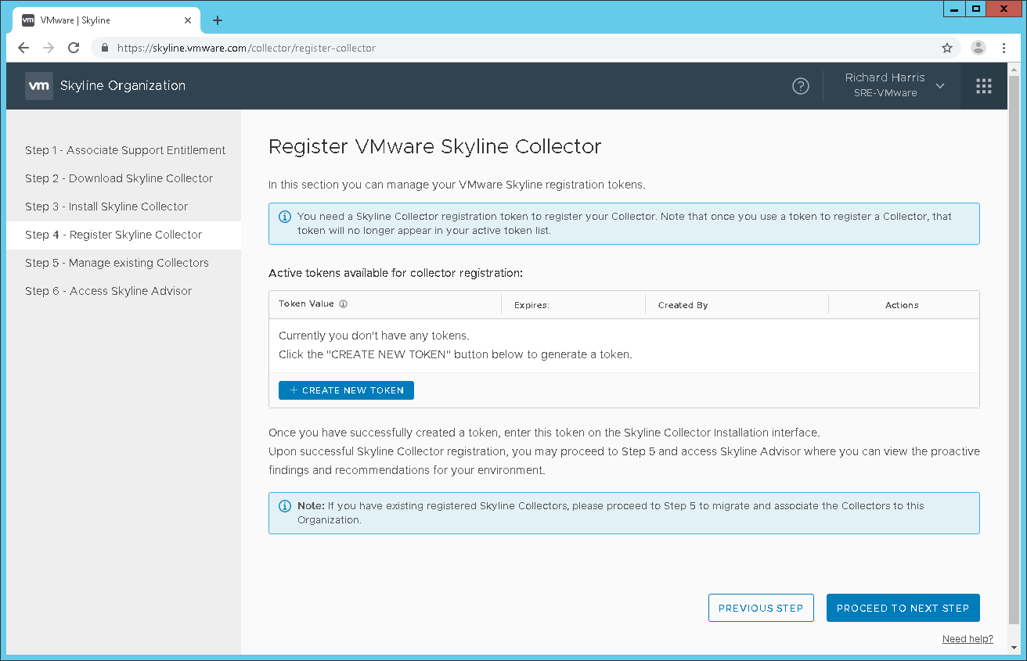Click the PREVIOUS STEP button
The width and height of the screenshot is (1027, 661).
click(x=761, y=608)
